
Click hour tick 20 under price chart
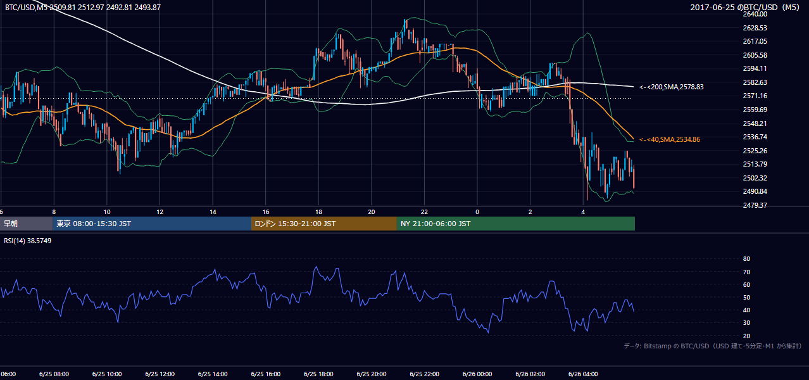pyautogui.click(x=372, y=212)
